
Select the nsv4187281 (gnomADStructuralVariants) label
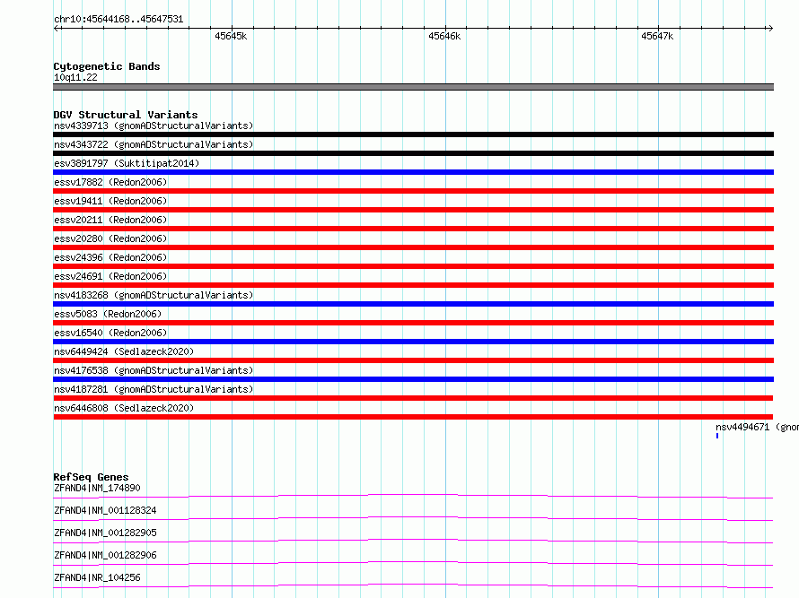coord(154,389)
